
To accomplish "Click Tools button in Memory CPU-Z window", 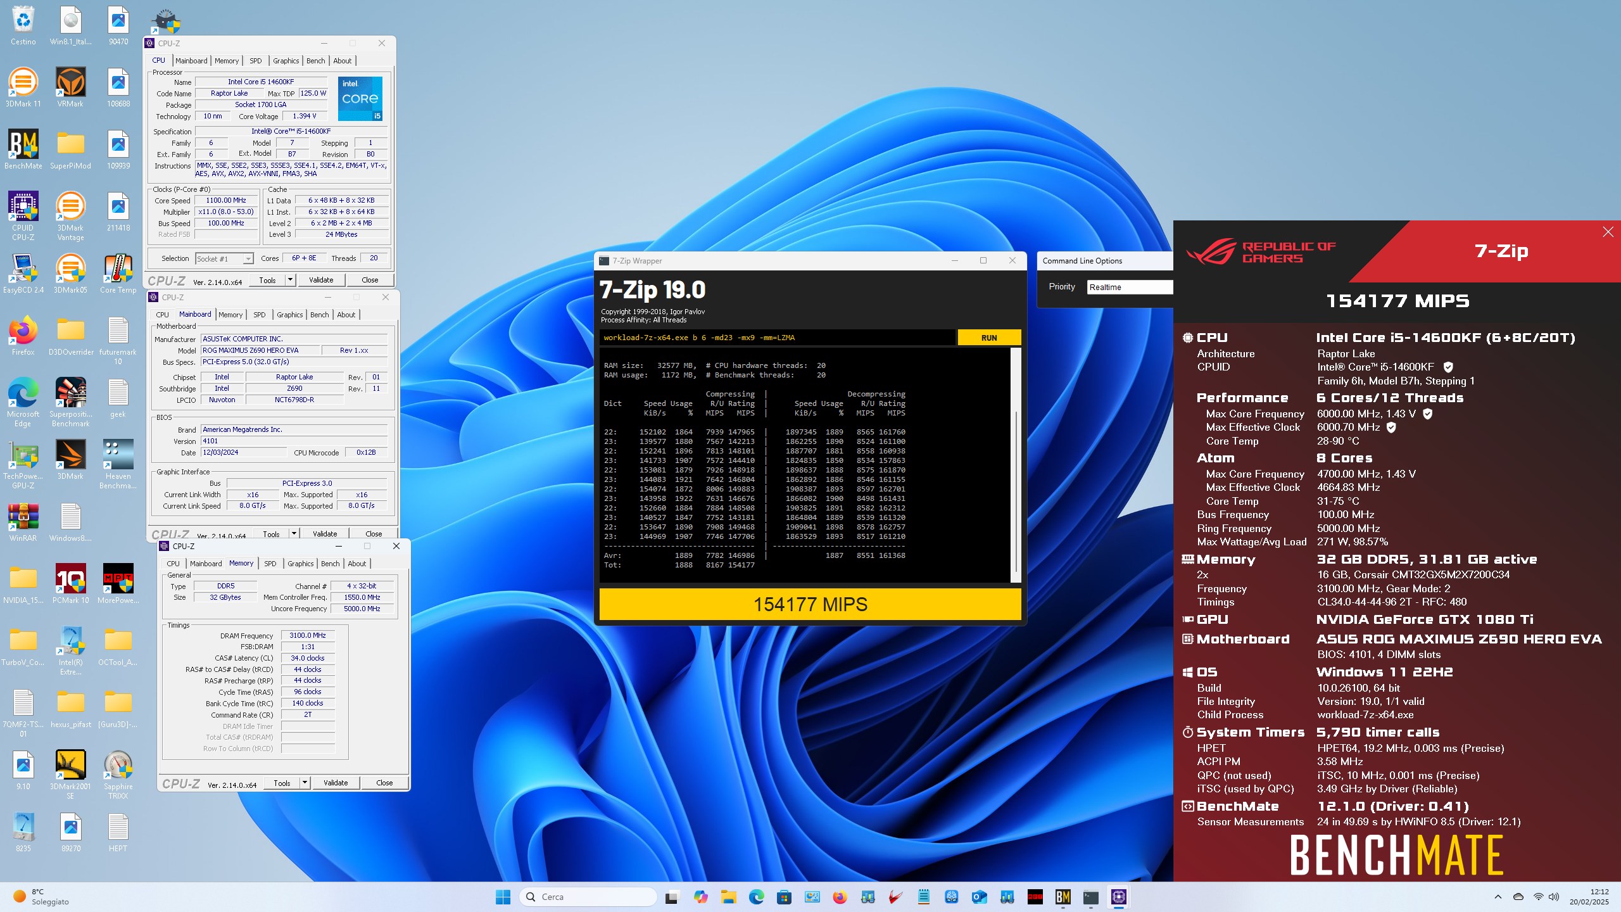I will click(282, 783).
